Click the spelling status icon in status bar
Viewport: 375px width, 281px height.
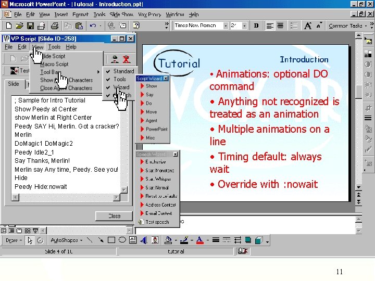(x=243, y=251)
